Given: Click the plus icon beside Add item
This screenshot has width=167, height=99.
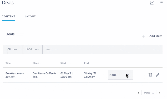Looking at the screenshot, I should coord(144,36).
